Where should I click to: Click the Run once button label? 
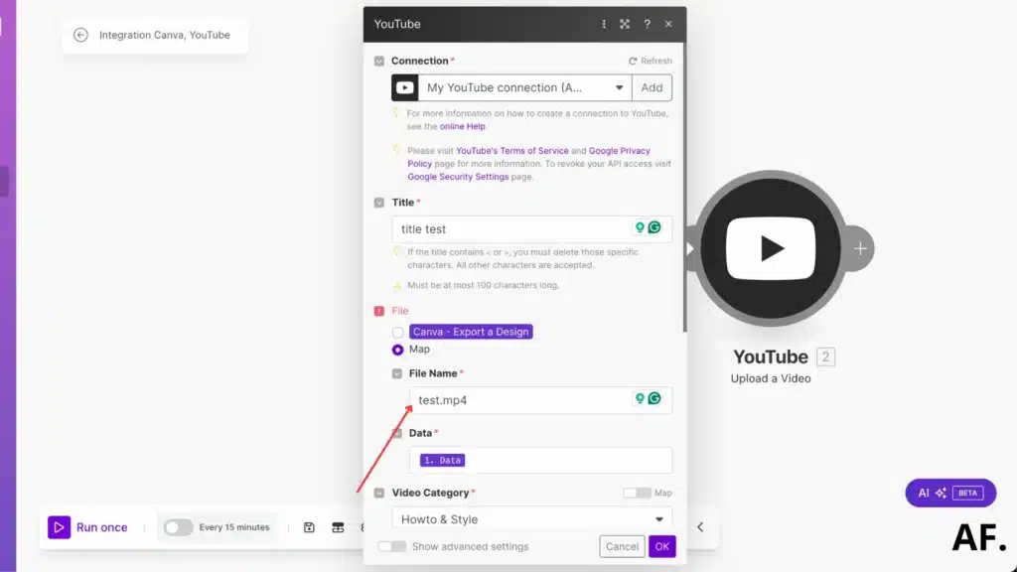[102, 527]
